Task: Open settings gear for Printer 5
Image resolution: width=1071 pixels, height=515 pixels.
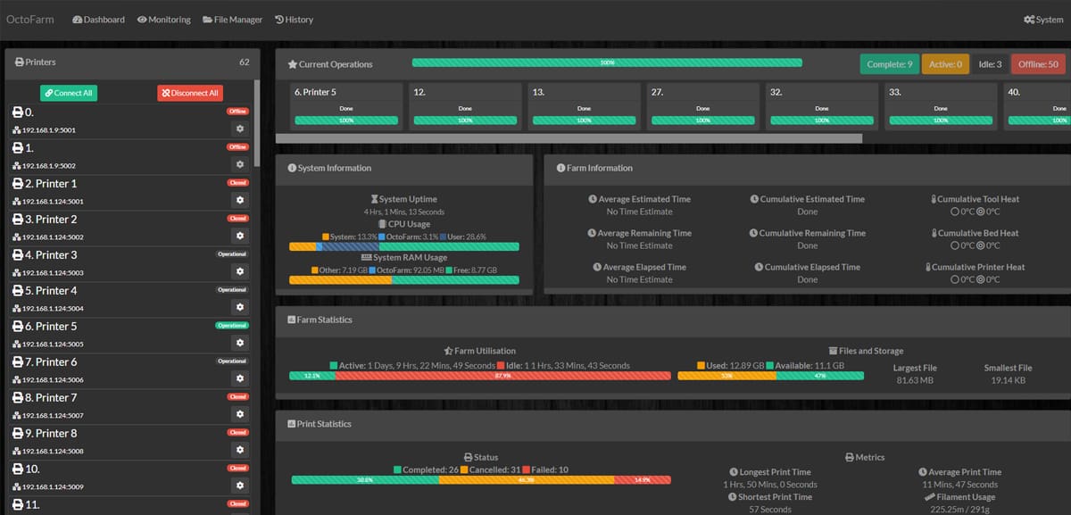Action: (239, 343)
